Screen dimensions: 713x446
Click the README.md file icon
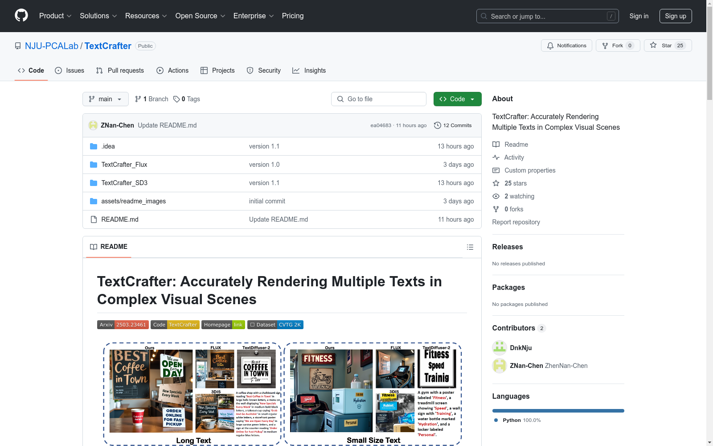click(94, 219)
